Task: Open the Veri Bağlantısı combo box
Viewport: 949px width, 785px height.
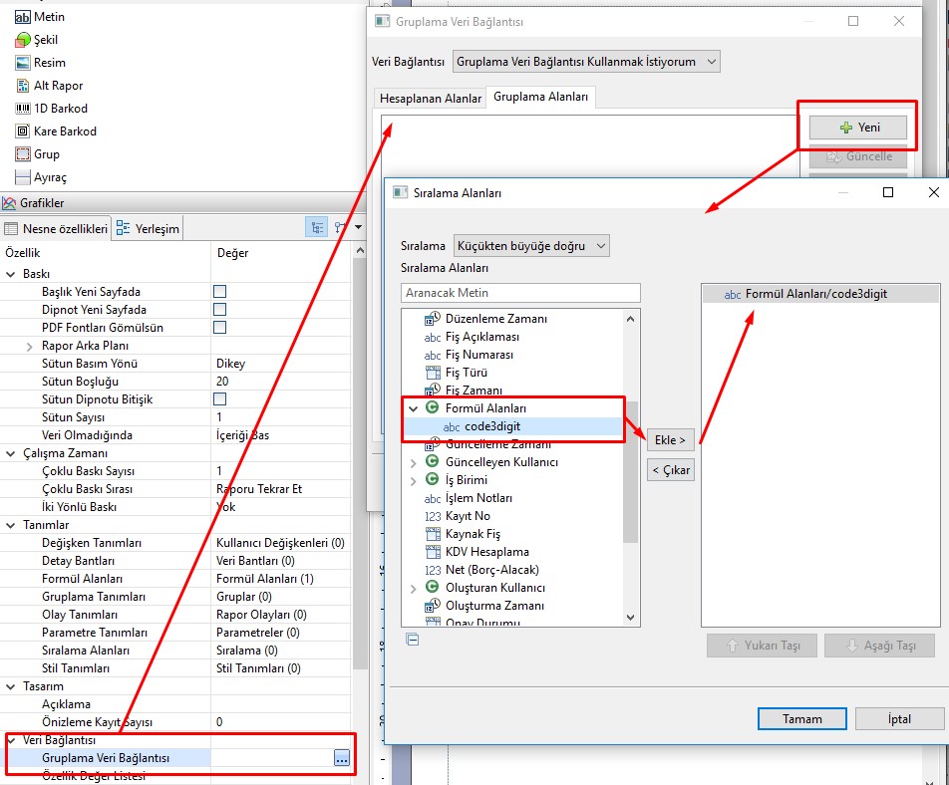Action: [586, 62]
